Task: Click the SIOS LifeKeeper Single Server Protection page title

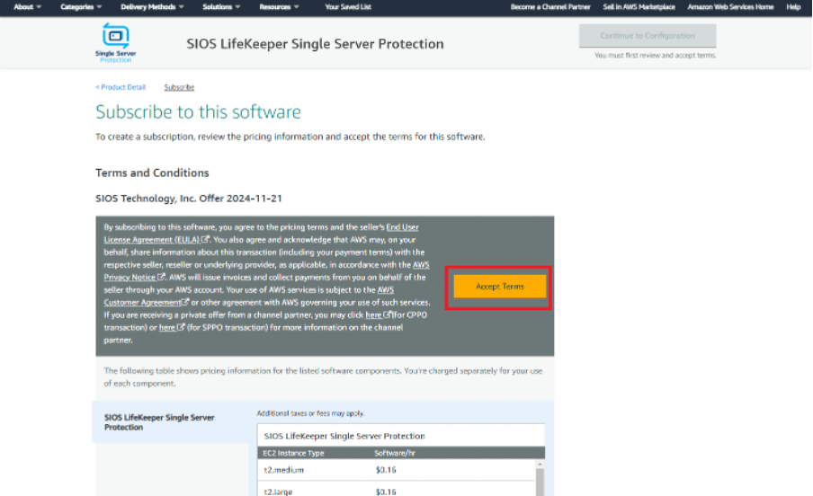Action: point(315,44)
